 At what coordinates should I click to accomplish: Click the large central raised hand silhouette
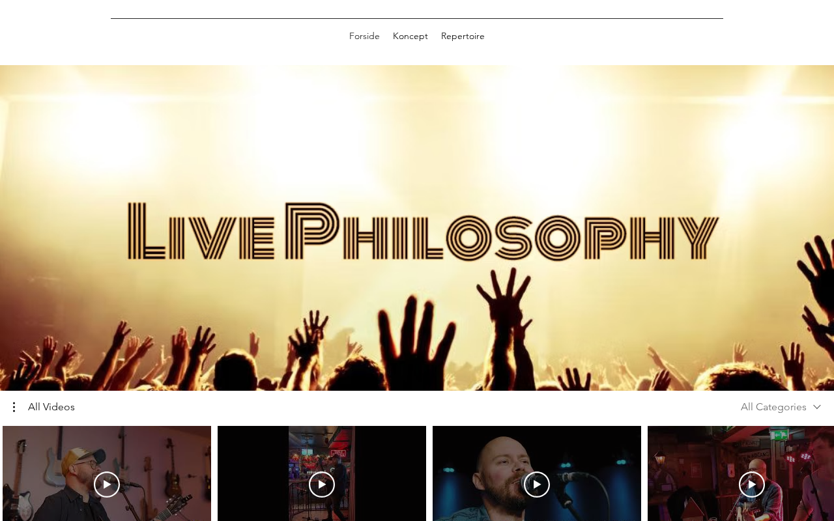(x=412, y=342)
